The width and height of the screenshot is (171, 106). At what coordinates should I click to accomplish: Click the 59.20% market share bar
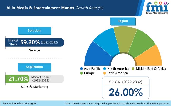34,42
